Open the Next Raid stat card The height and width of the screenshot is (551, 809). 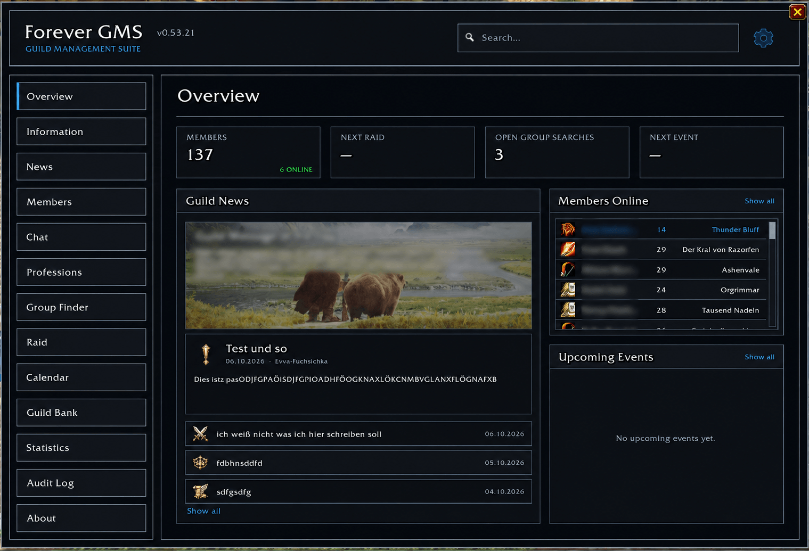tap(403, 152)
